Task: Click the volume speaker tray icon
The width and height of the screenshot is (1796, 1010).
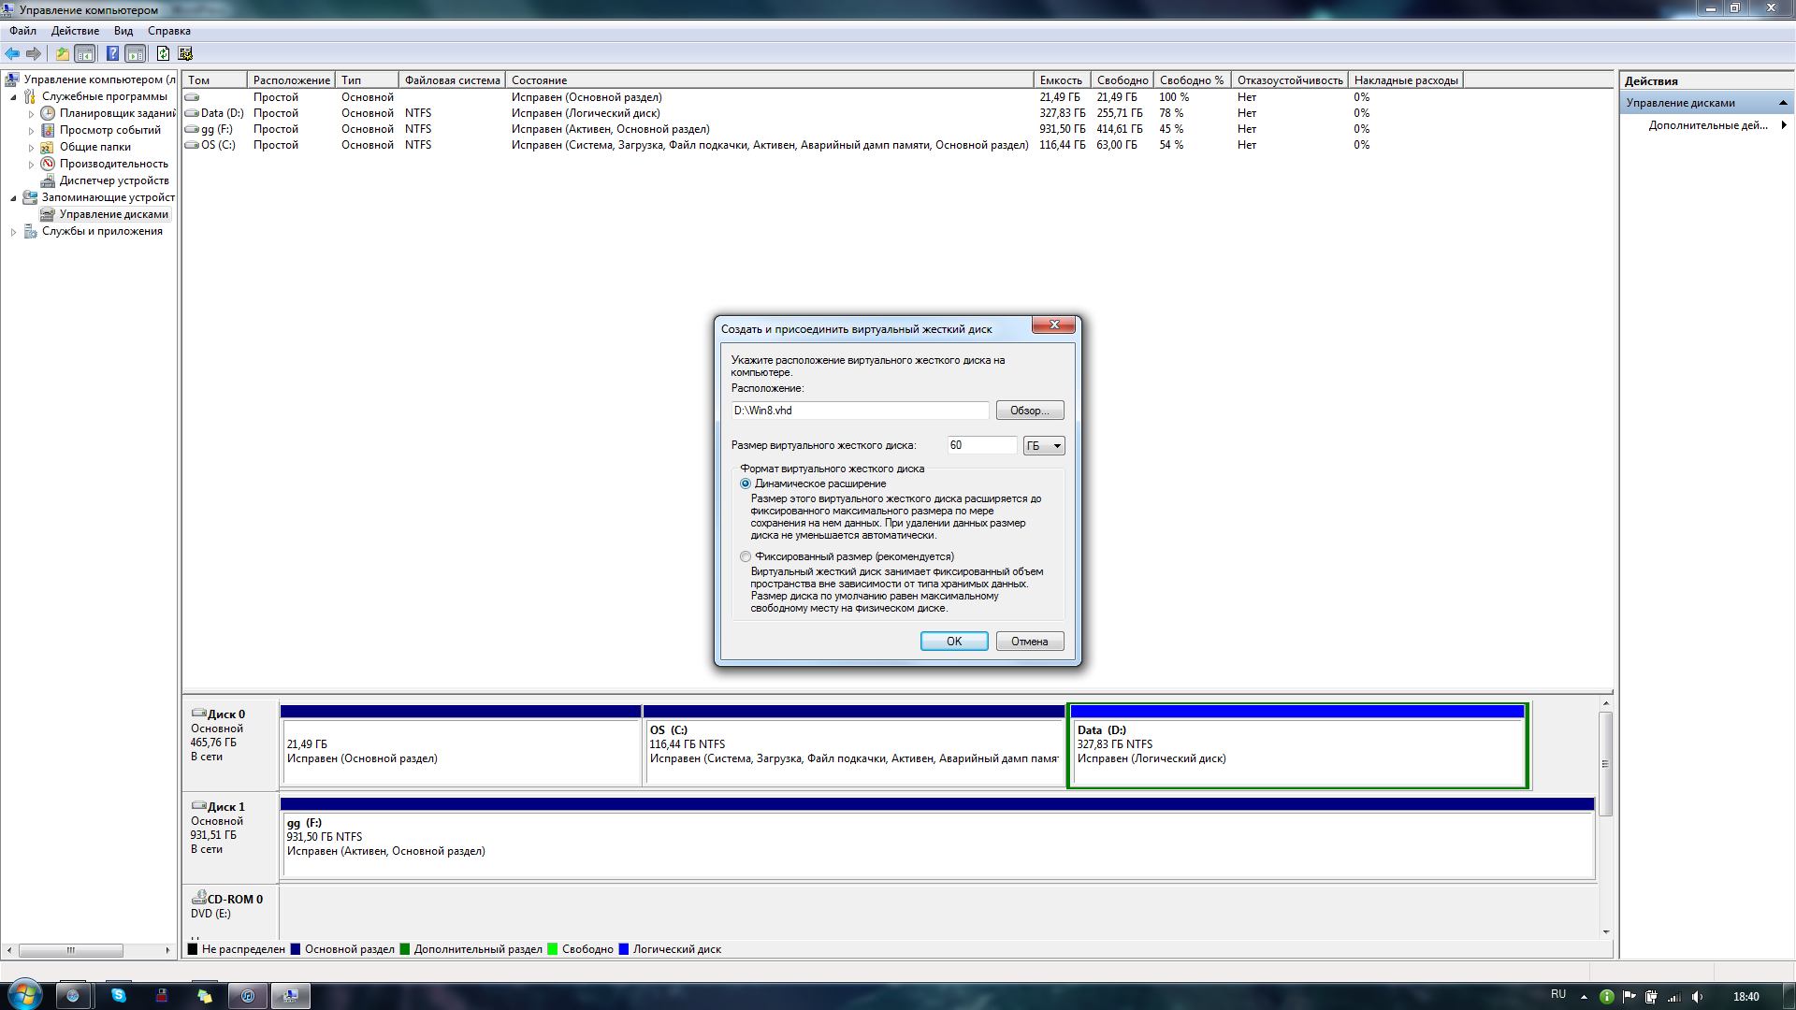Action: [1697, 996]
